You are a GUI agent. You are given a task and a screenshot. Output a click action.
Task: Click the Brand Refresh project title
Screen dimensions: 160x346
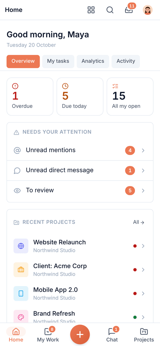tap(54, 314)
